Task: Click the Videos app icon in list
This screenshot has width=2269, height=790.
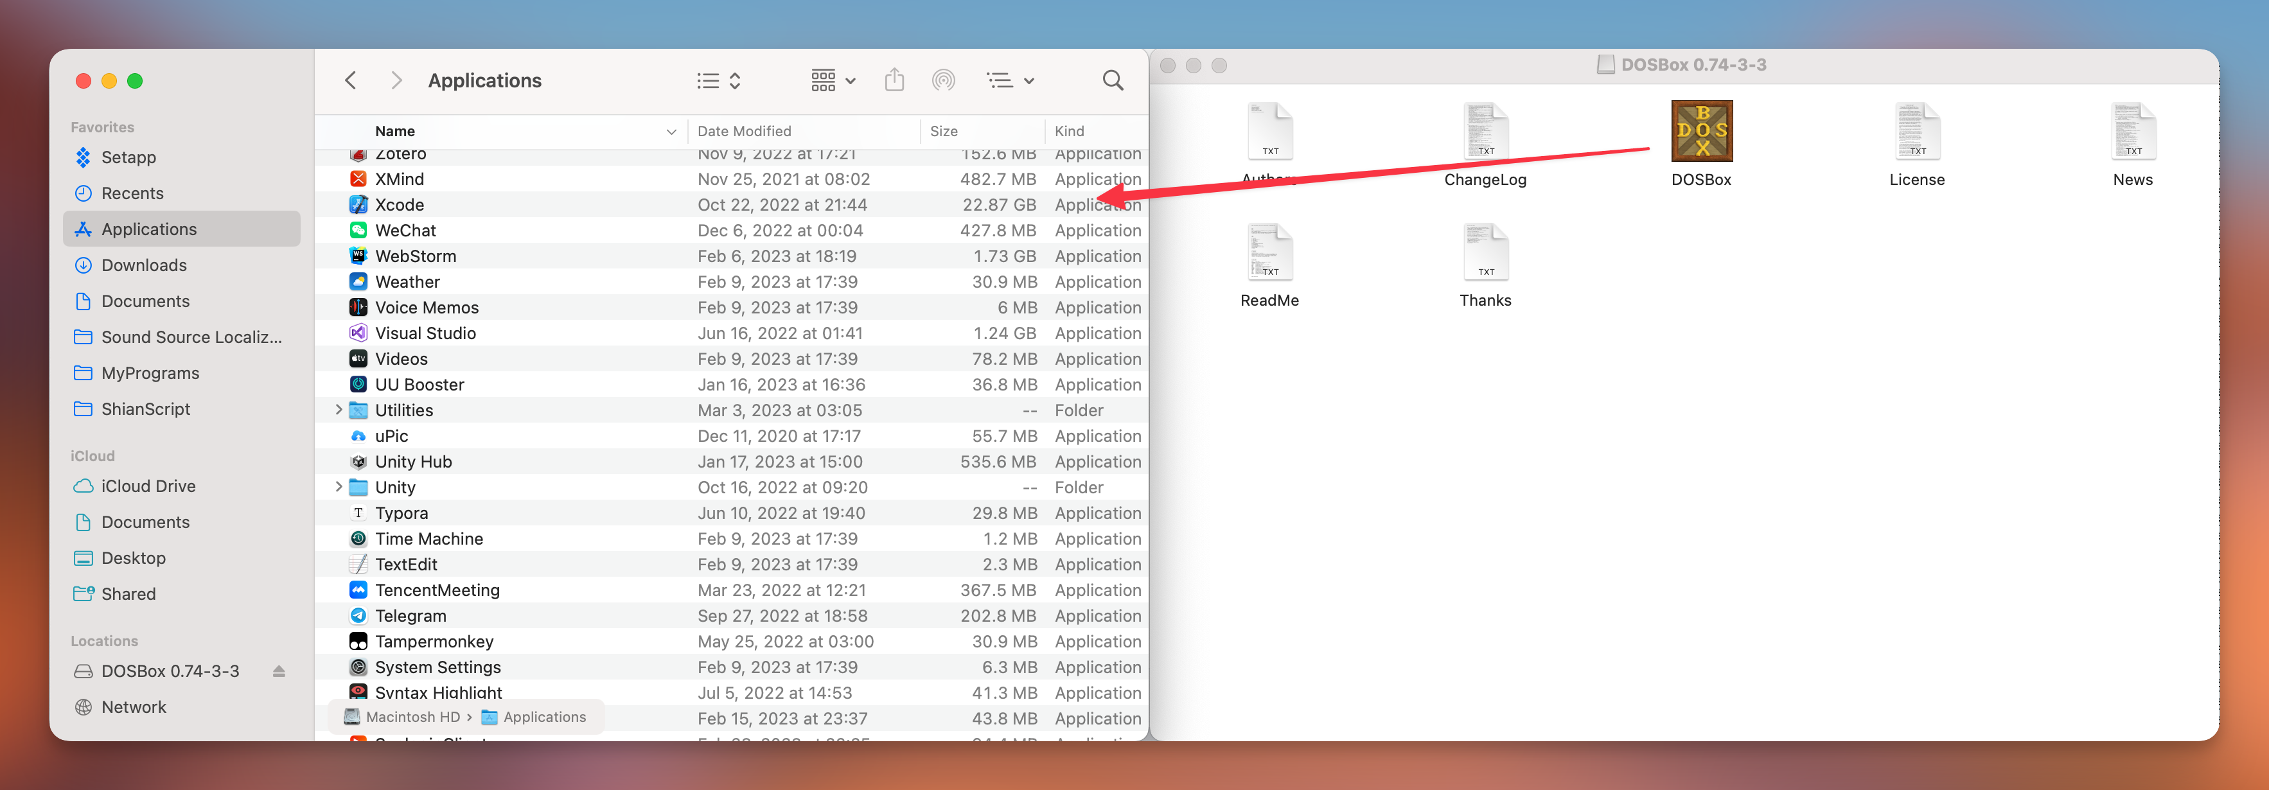Action: [358, 358]
